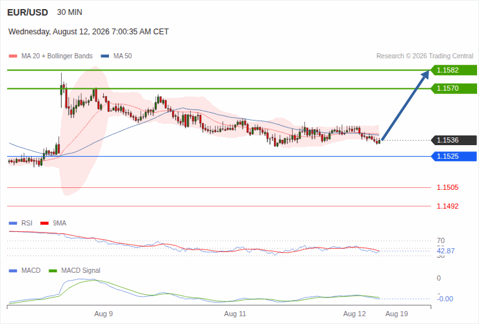This screenshot has height=324, width=479.
Task: Click the EUR/USD pair title
Action: click(x=27, y=12)
